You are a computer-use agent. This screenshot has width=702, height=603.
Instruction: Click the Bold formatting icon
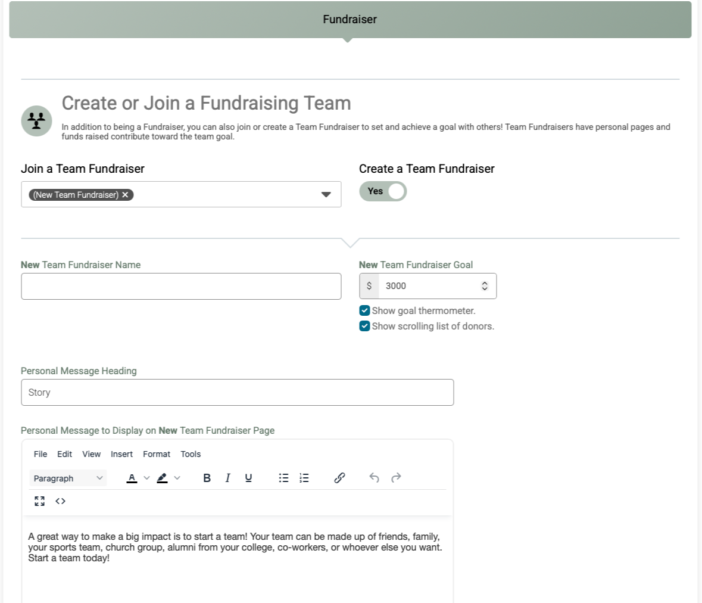pos(207,478)
